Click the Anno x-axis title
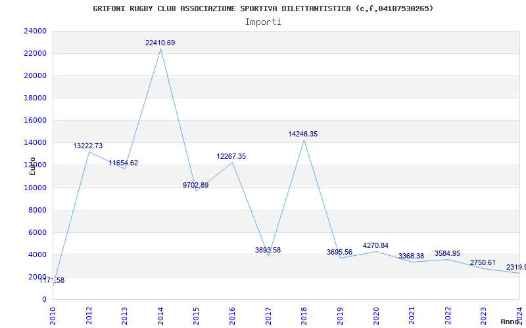 [510, 321]
